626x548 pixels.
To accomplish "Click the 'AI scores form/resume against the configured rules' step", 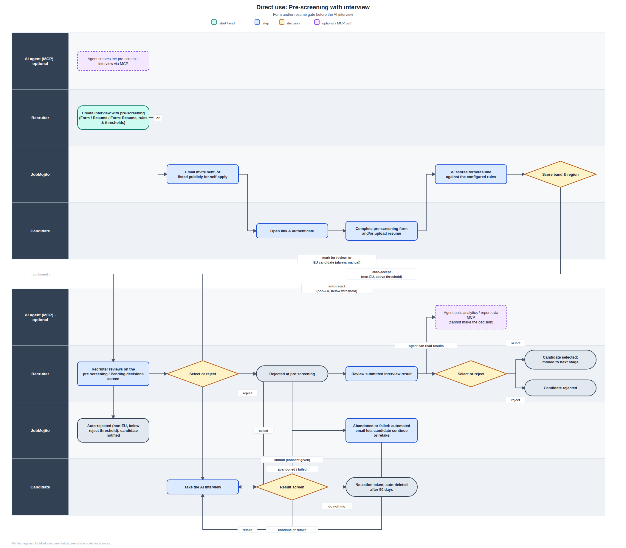I will click(471, 174).
